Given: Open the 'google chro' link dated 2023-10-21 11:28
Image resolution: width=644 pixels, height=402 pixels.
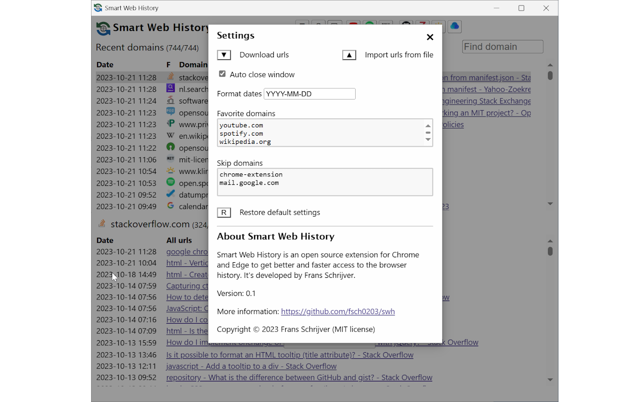Looking at the screenshot, I should tap(187, 252).
